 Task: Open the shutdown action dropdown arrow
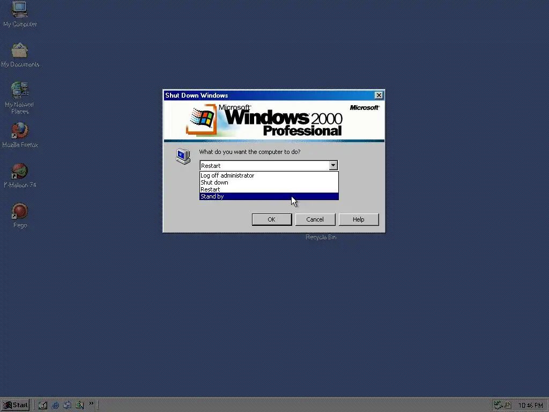point(333,165)
